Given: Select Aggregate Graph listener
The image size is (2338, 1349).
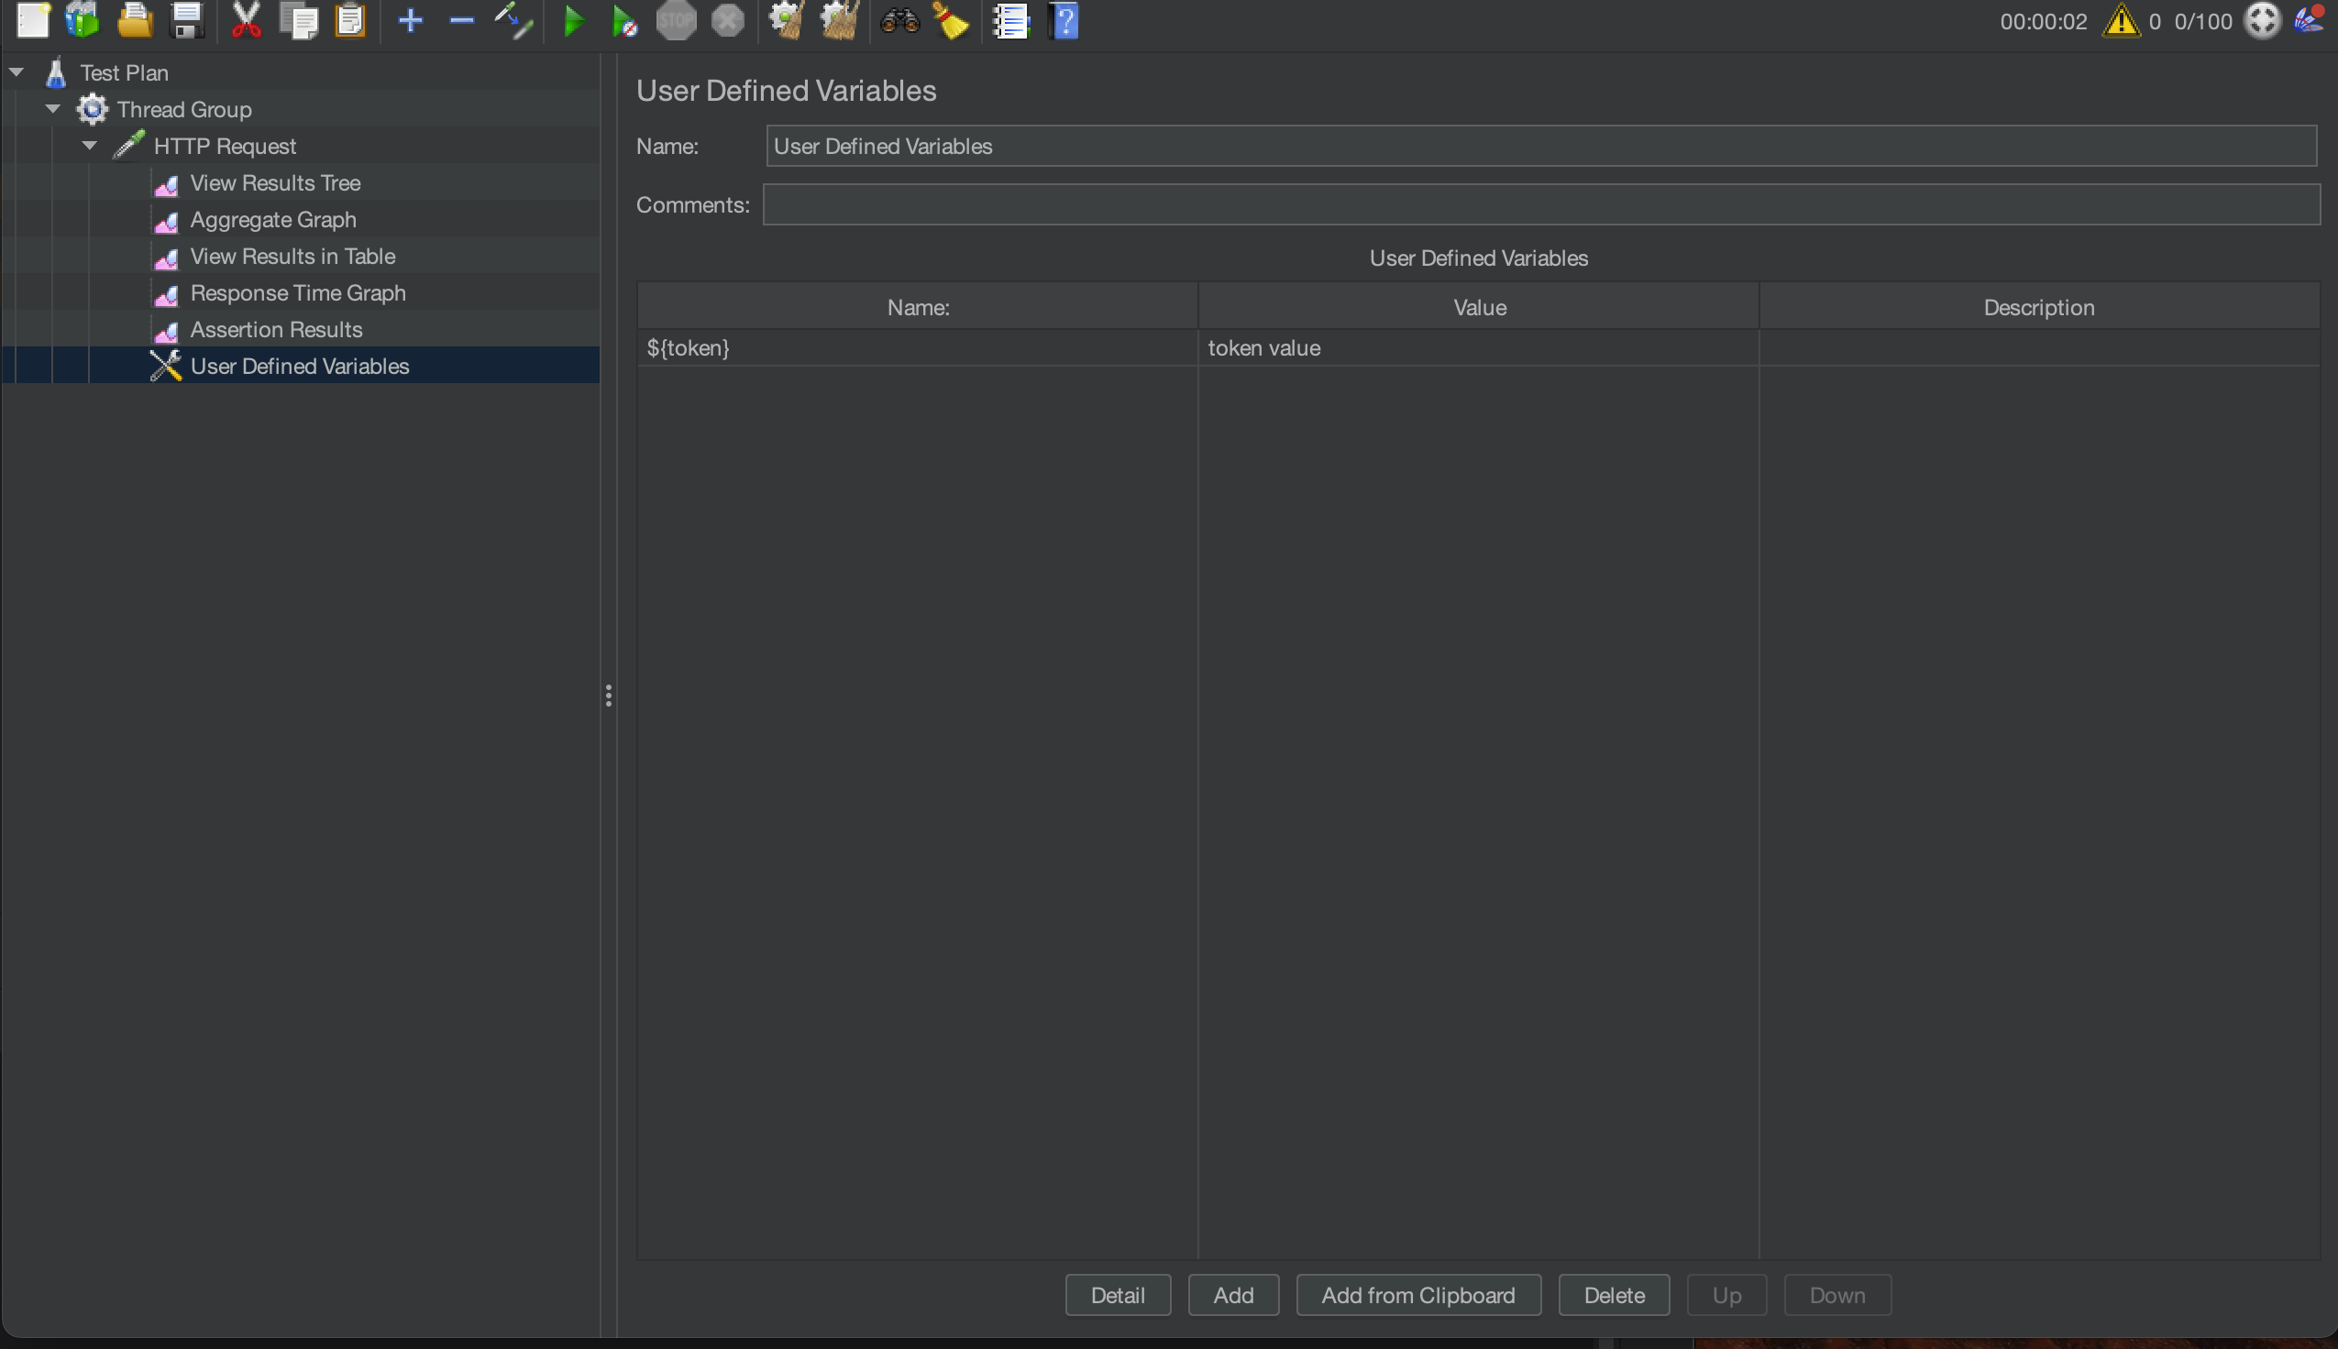Looking at the screenshot, I should point(272,220).
